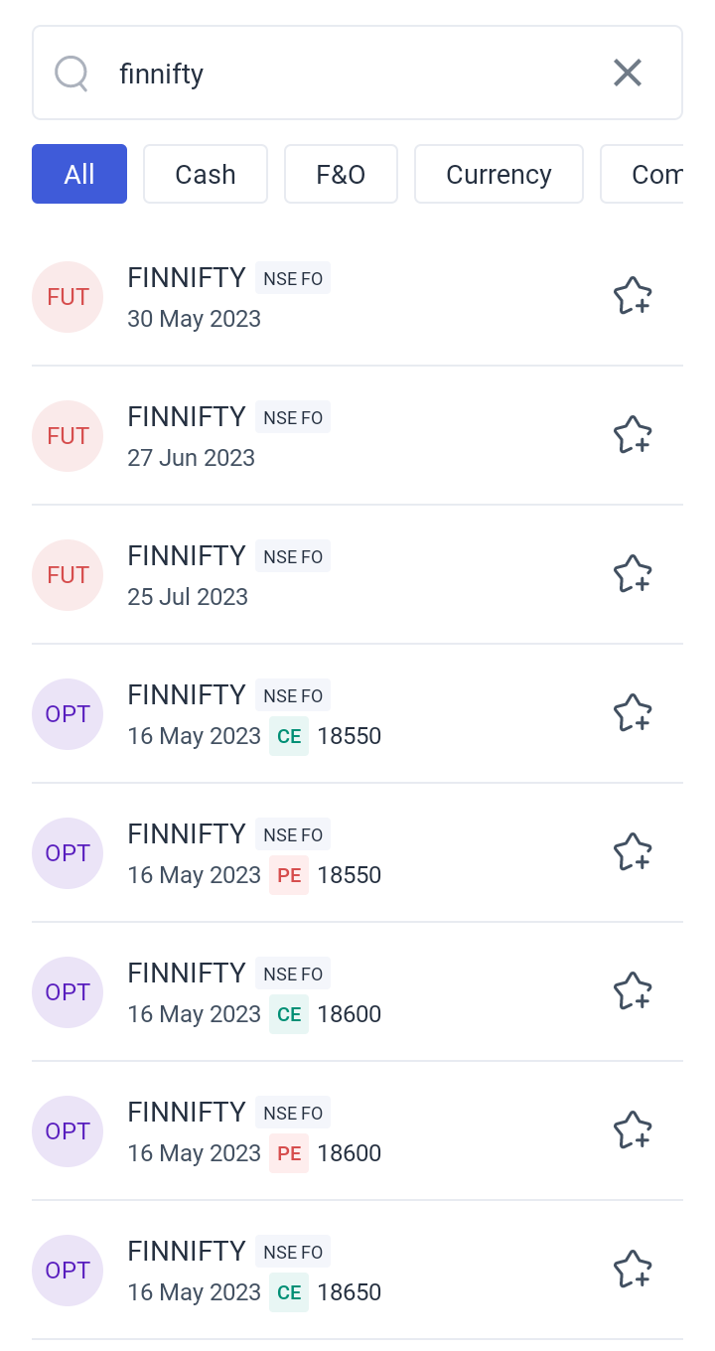This screenshot has height=1351, width=715.
Task: Add FINNIFTY 18550 CE option to watchlist
Action: pyautogui.click(x=632, y=713)
